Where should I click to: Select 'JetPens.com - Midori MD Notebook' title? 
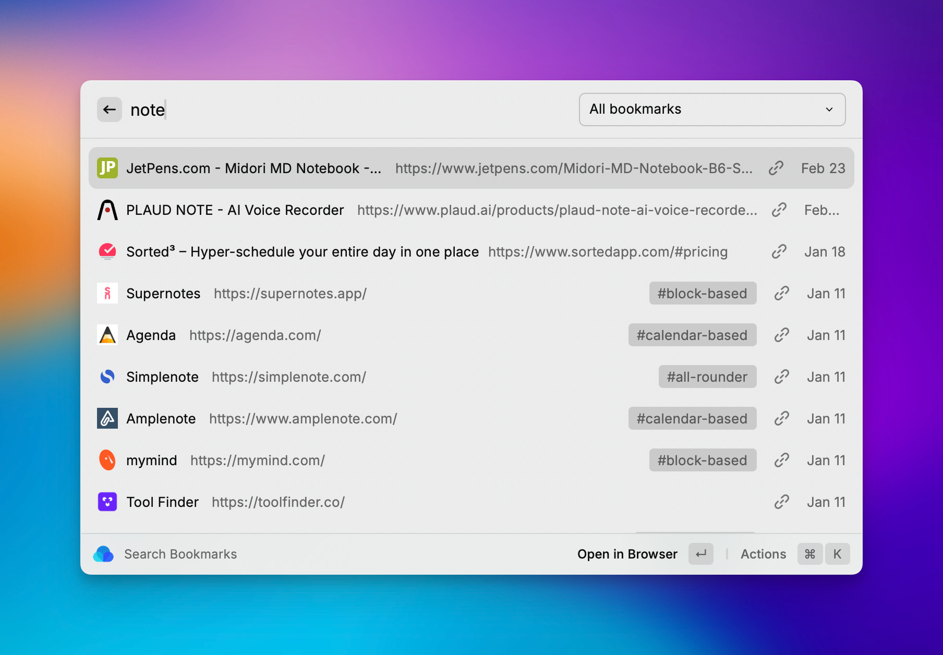tap(254, 168)
